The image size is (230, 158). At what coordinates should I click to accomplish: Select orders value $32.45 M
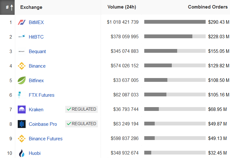(218, 153)
